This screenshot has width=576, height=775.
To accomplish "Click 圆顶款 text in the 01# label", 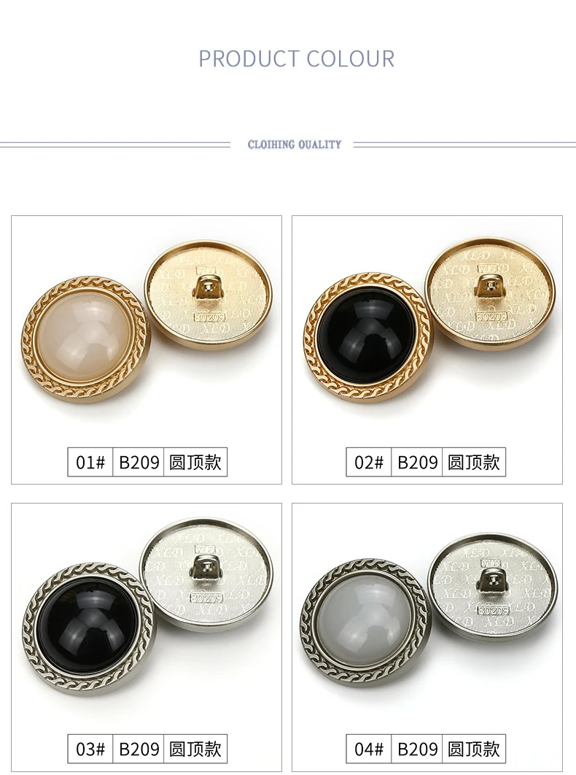I will tap(195, 463).
